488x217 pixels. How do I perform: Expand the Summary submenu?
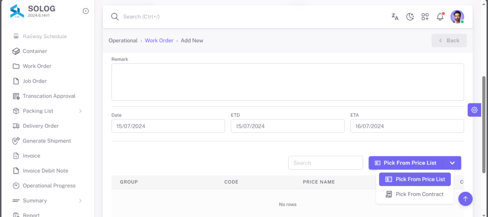pyautogui.click(x=80, y=200)
